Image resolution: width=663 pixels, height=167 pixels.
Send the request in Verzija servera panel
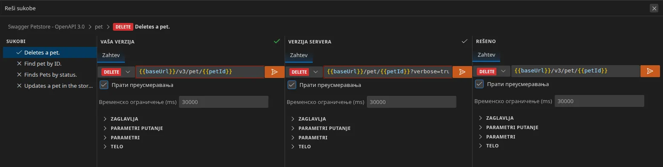(462, 72)
